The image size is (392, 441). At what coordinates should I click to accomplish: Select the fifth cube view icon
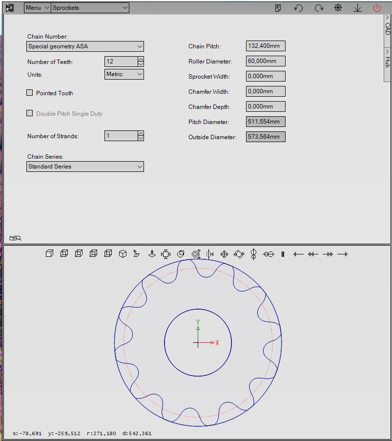(108, 253)
